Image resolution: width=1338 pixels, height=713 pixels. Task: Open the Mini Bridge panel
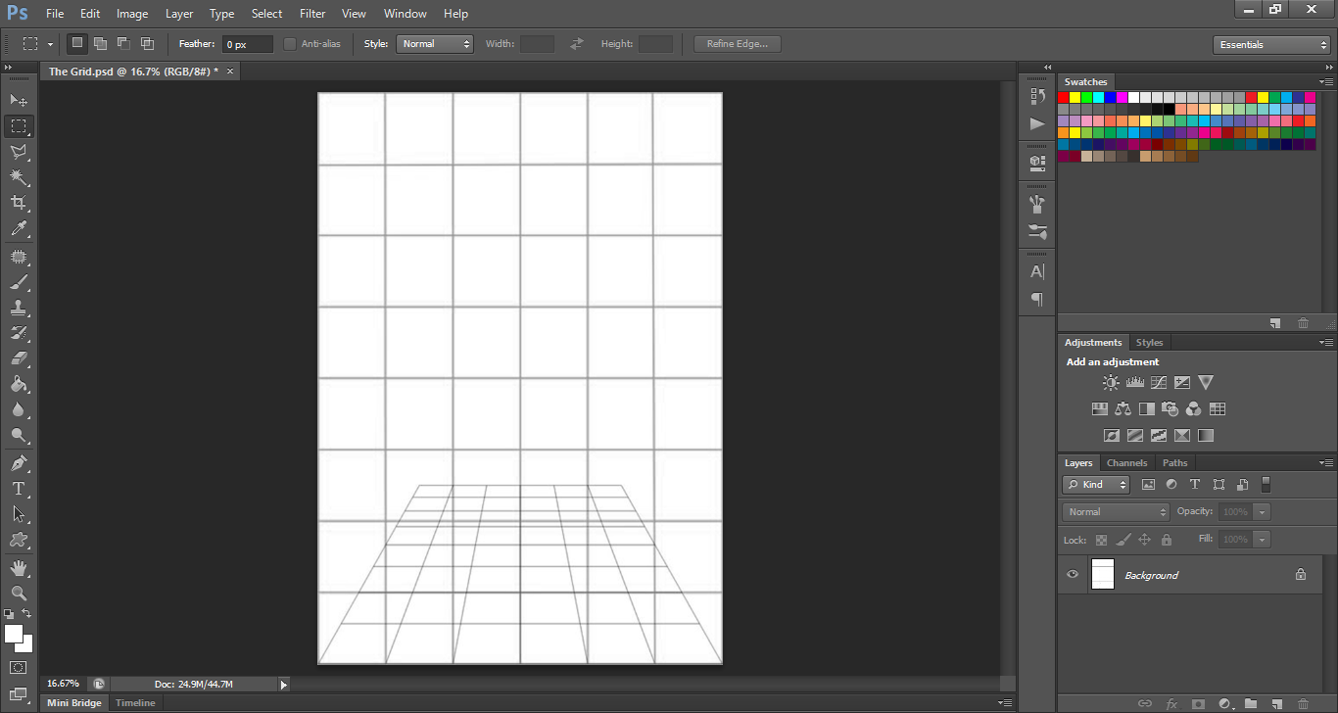point(74,703)
